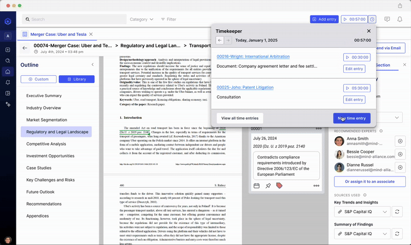Open more options beside entry 00001
The image size is (411, 245).
(x=319, y=128)
